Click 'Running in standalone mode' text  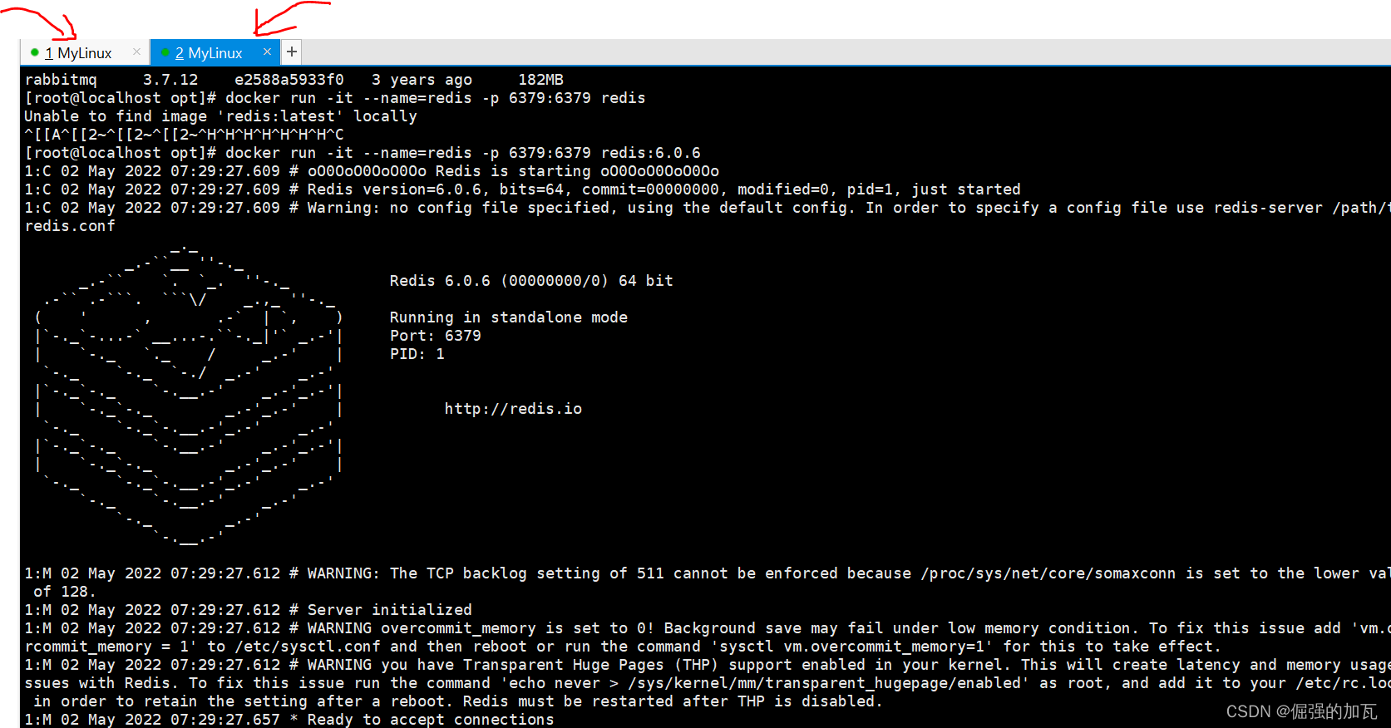[508, 317]
